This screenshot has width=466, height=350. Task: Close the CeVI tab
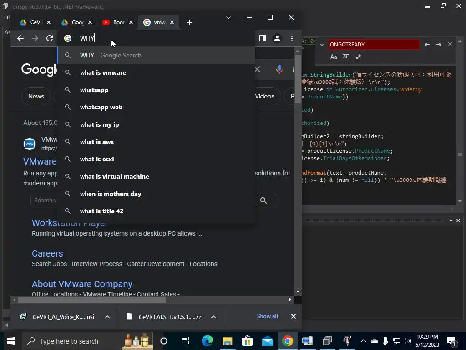49,22
